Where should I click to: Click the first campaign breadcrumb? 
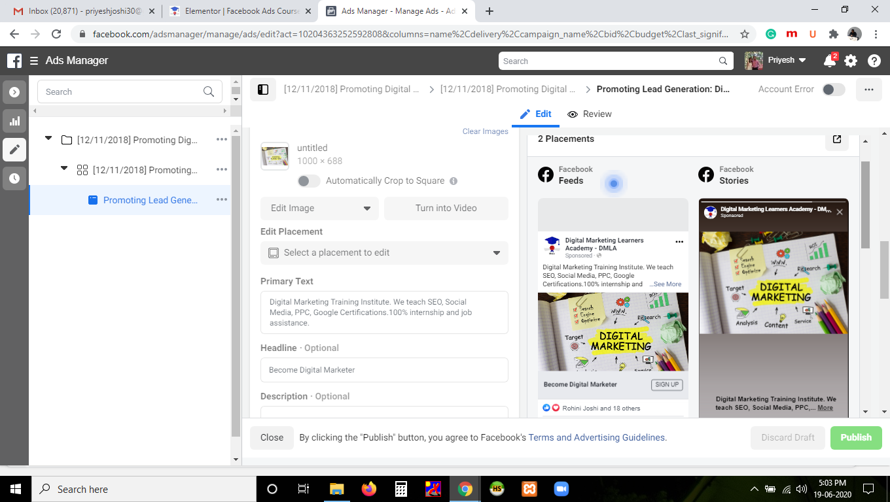point(352,90)
